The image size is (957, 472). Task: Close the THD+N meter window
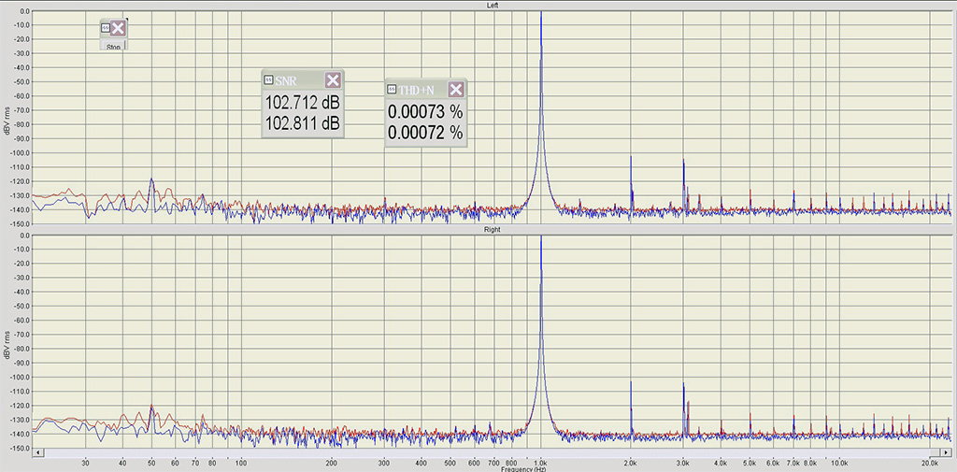[x=455, y=90]
